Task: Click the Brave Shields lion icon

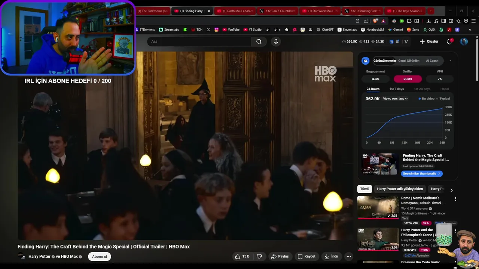Action: pyautogui.click(x=375, y=21)
